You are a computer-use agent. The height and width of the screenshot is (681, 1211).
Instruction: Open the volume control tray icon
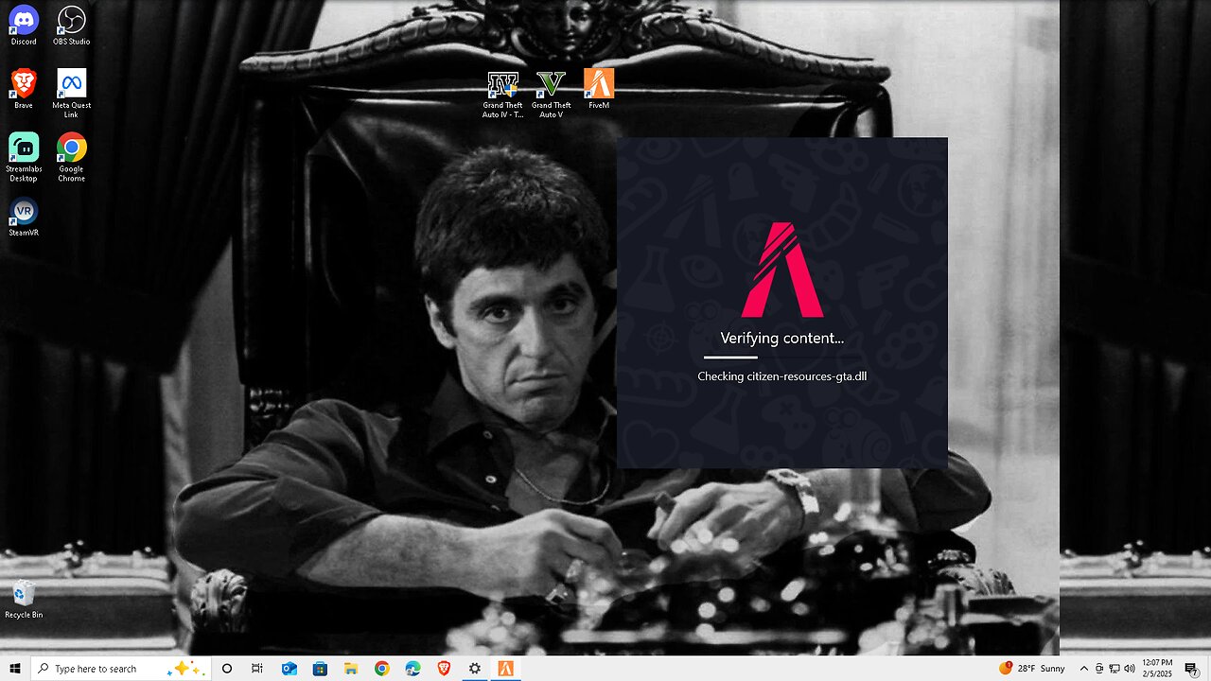1130,669
